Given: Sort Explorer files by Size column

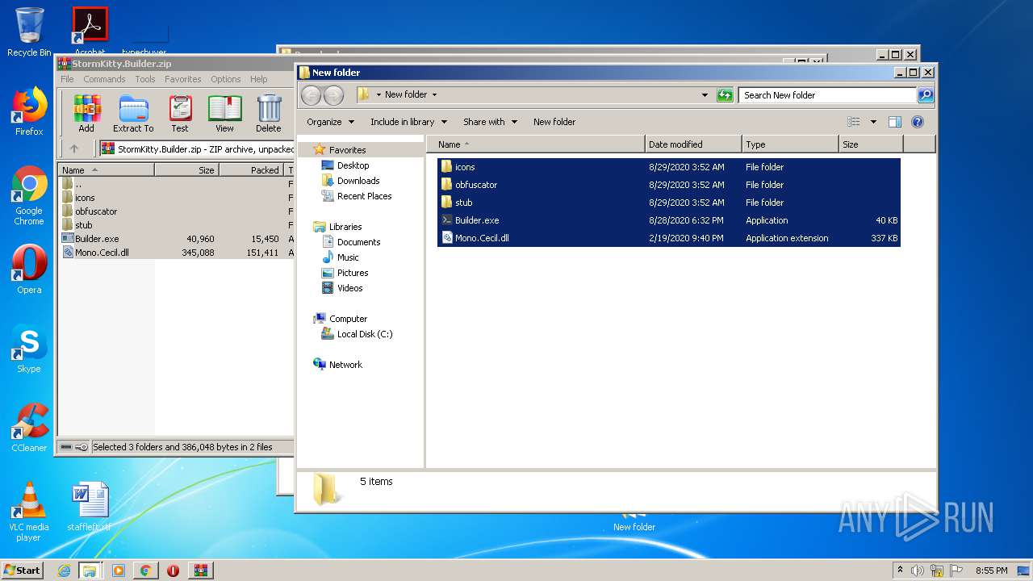Looking at the screenshot, I should (x=871, y=144).
